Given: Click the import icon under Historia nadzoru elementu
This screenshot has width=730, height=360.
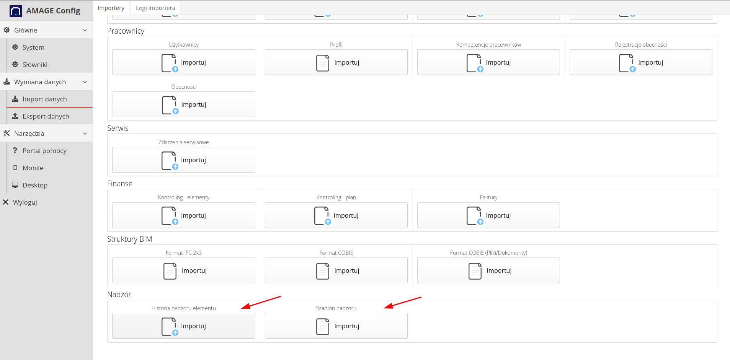Looking at the screenshot, I should pyautogui.click(x=170, y=326).
